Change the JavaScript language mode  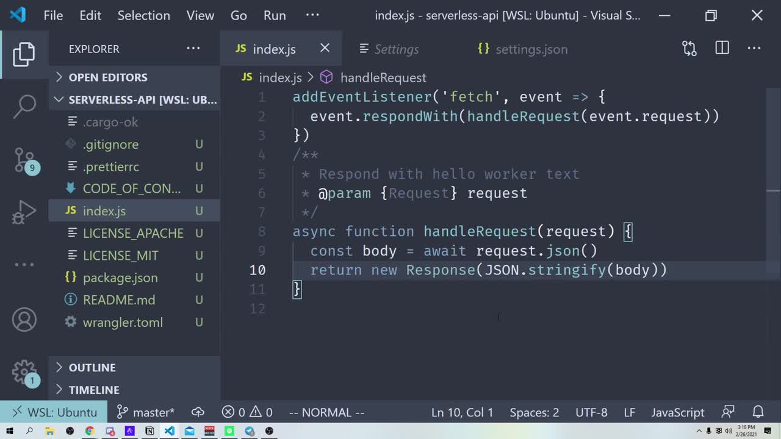(677, 412)
